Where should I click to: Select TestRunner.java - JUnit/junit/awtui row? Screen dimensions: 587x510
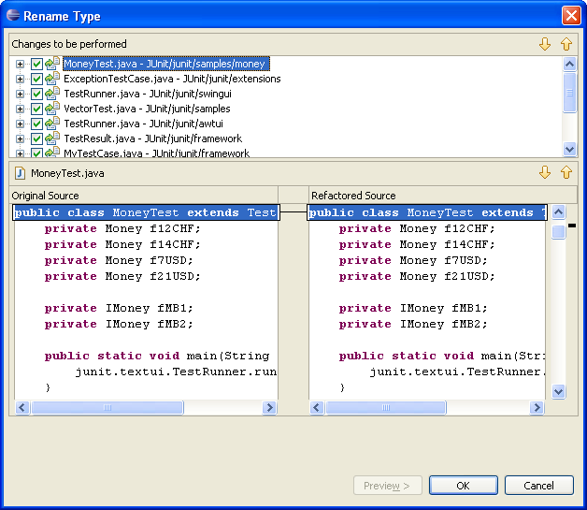coord(143,124)
